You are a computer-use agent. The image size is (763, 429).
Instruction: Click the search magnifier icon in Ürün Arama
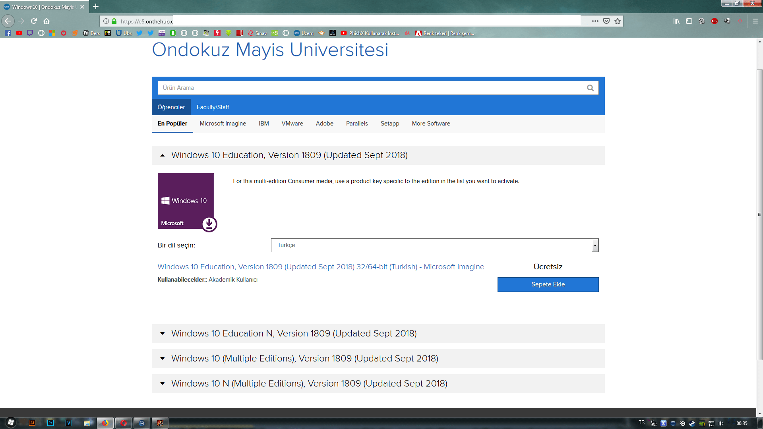(590, 88)
